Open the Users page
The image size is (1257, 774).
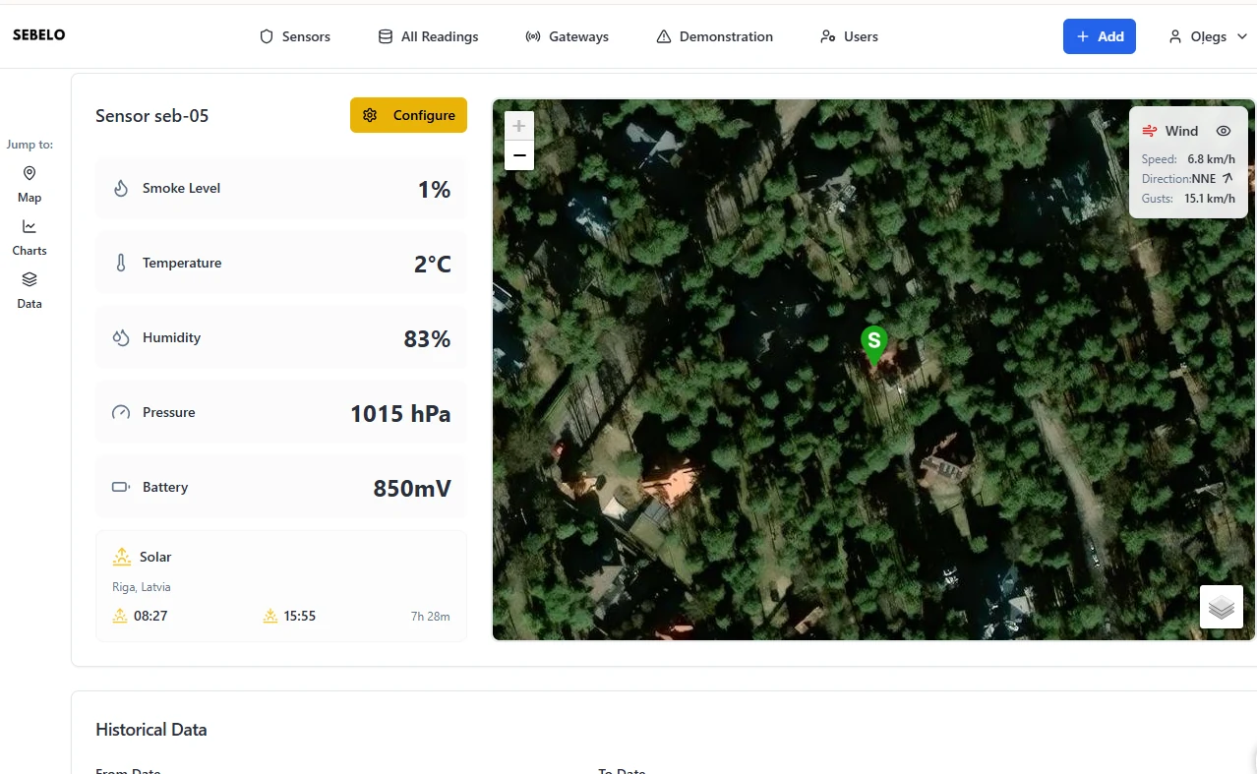pyautogui.click(x=849, y=36)
